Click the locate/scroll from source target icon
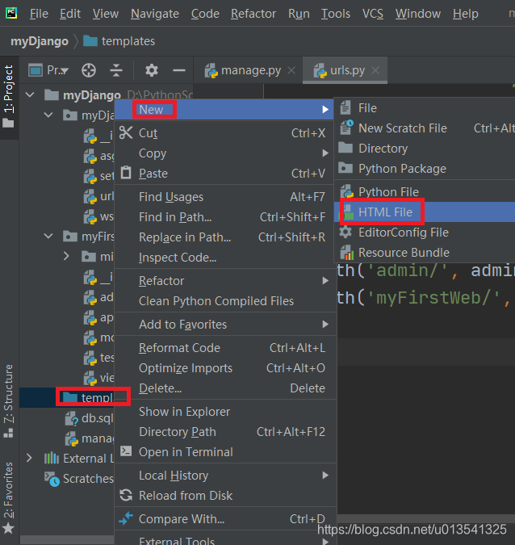This screenshot has width=515, height=545. (x=89, y=70)
